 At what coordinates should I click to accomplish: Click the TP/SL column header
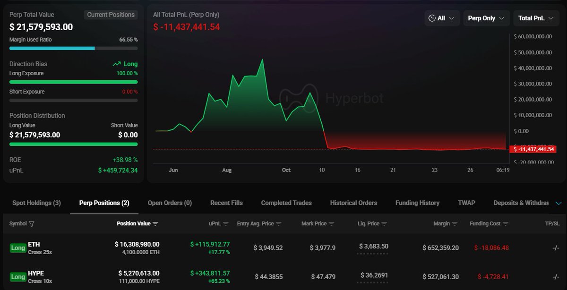coord(552,224)
